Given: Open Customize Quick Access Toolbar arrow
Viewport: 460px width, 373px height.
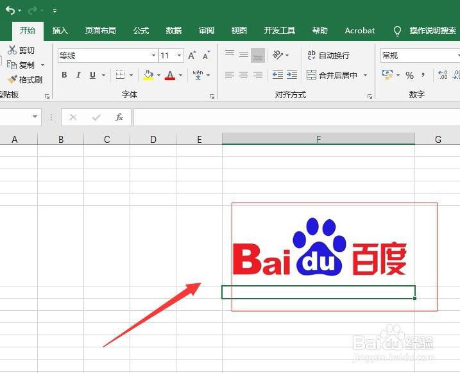Looking at the screenshot, I should (55, 11).
